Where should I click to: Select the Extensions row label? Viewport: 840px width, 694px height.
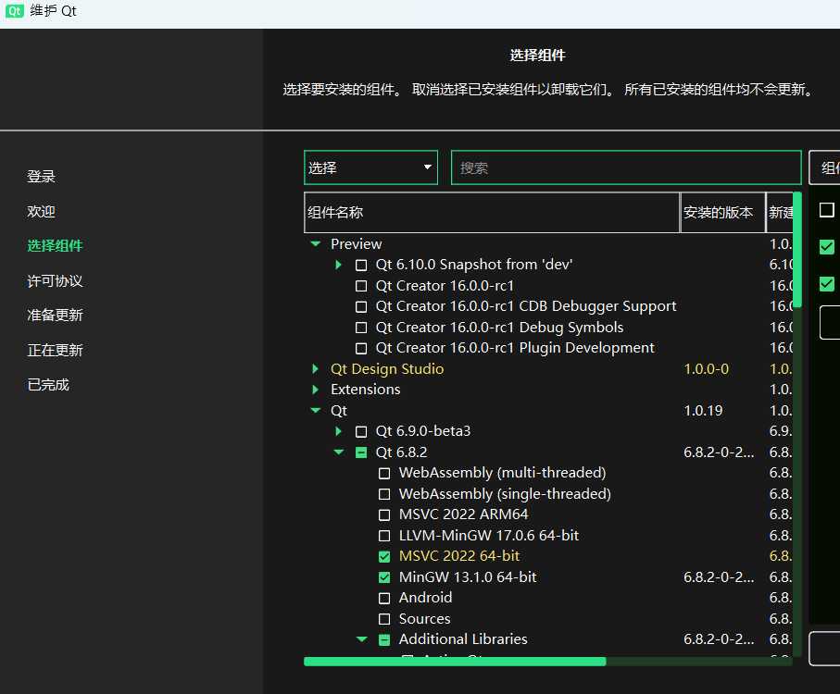(x=365, y=390)
